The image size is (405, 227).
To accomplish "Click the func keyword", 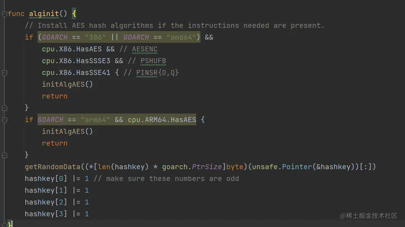I will pyautogui.click(x=16, y=14).
